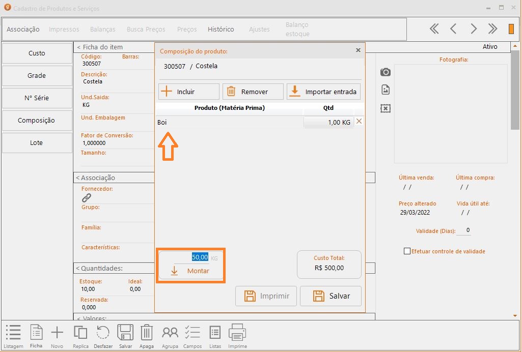Enable Efetuar controle de validade checkbox
The width and height of the screenshot is (522, 352).
[407, 251]
